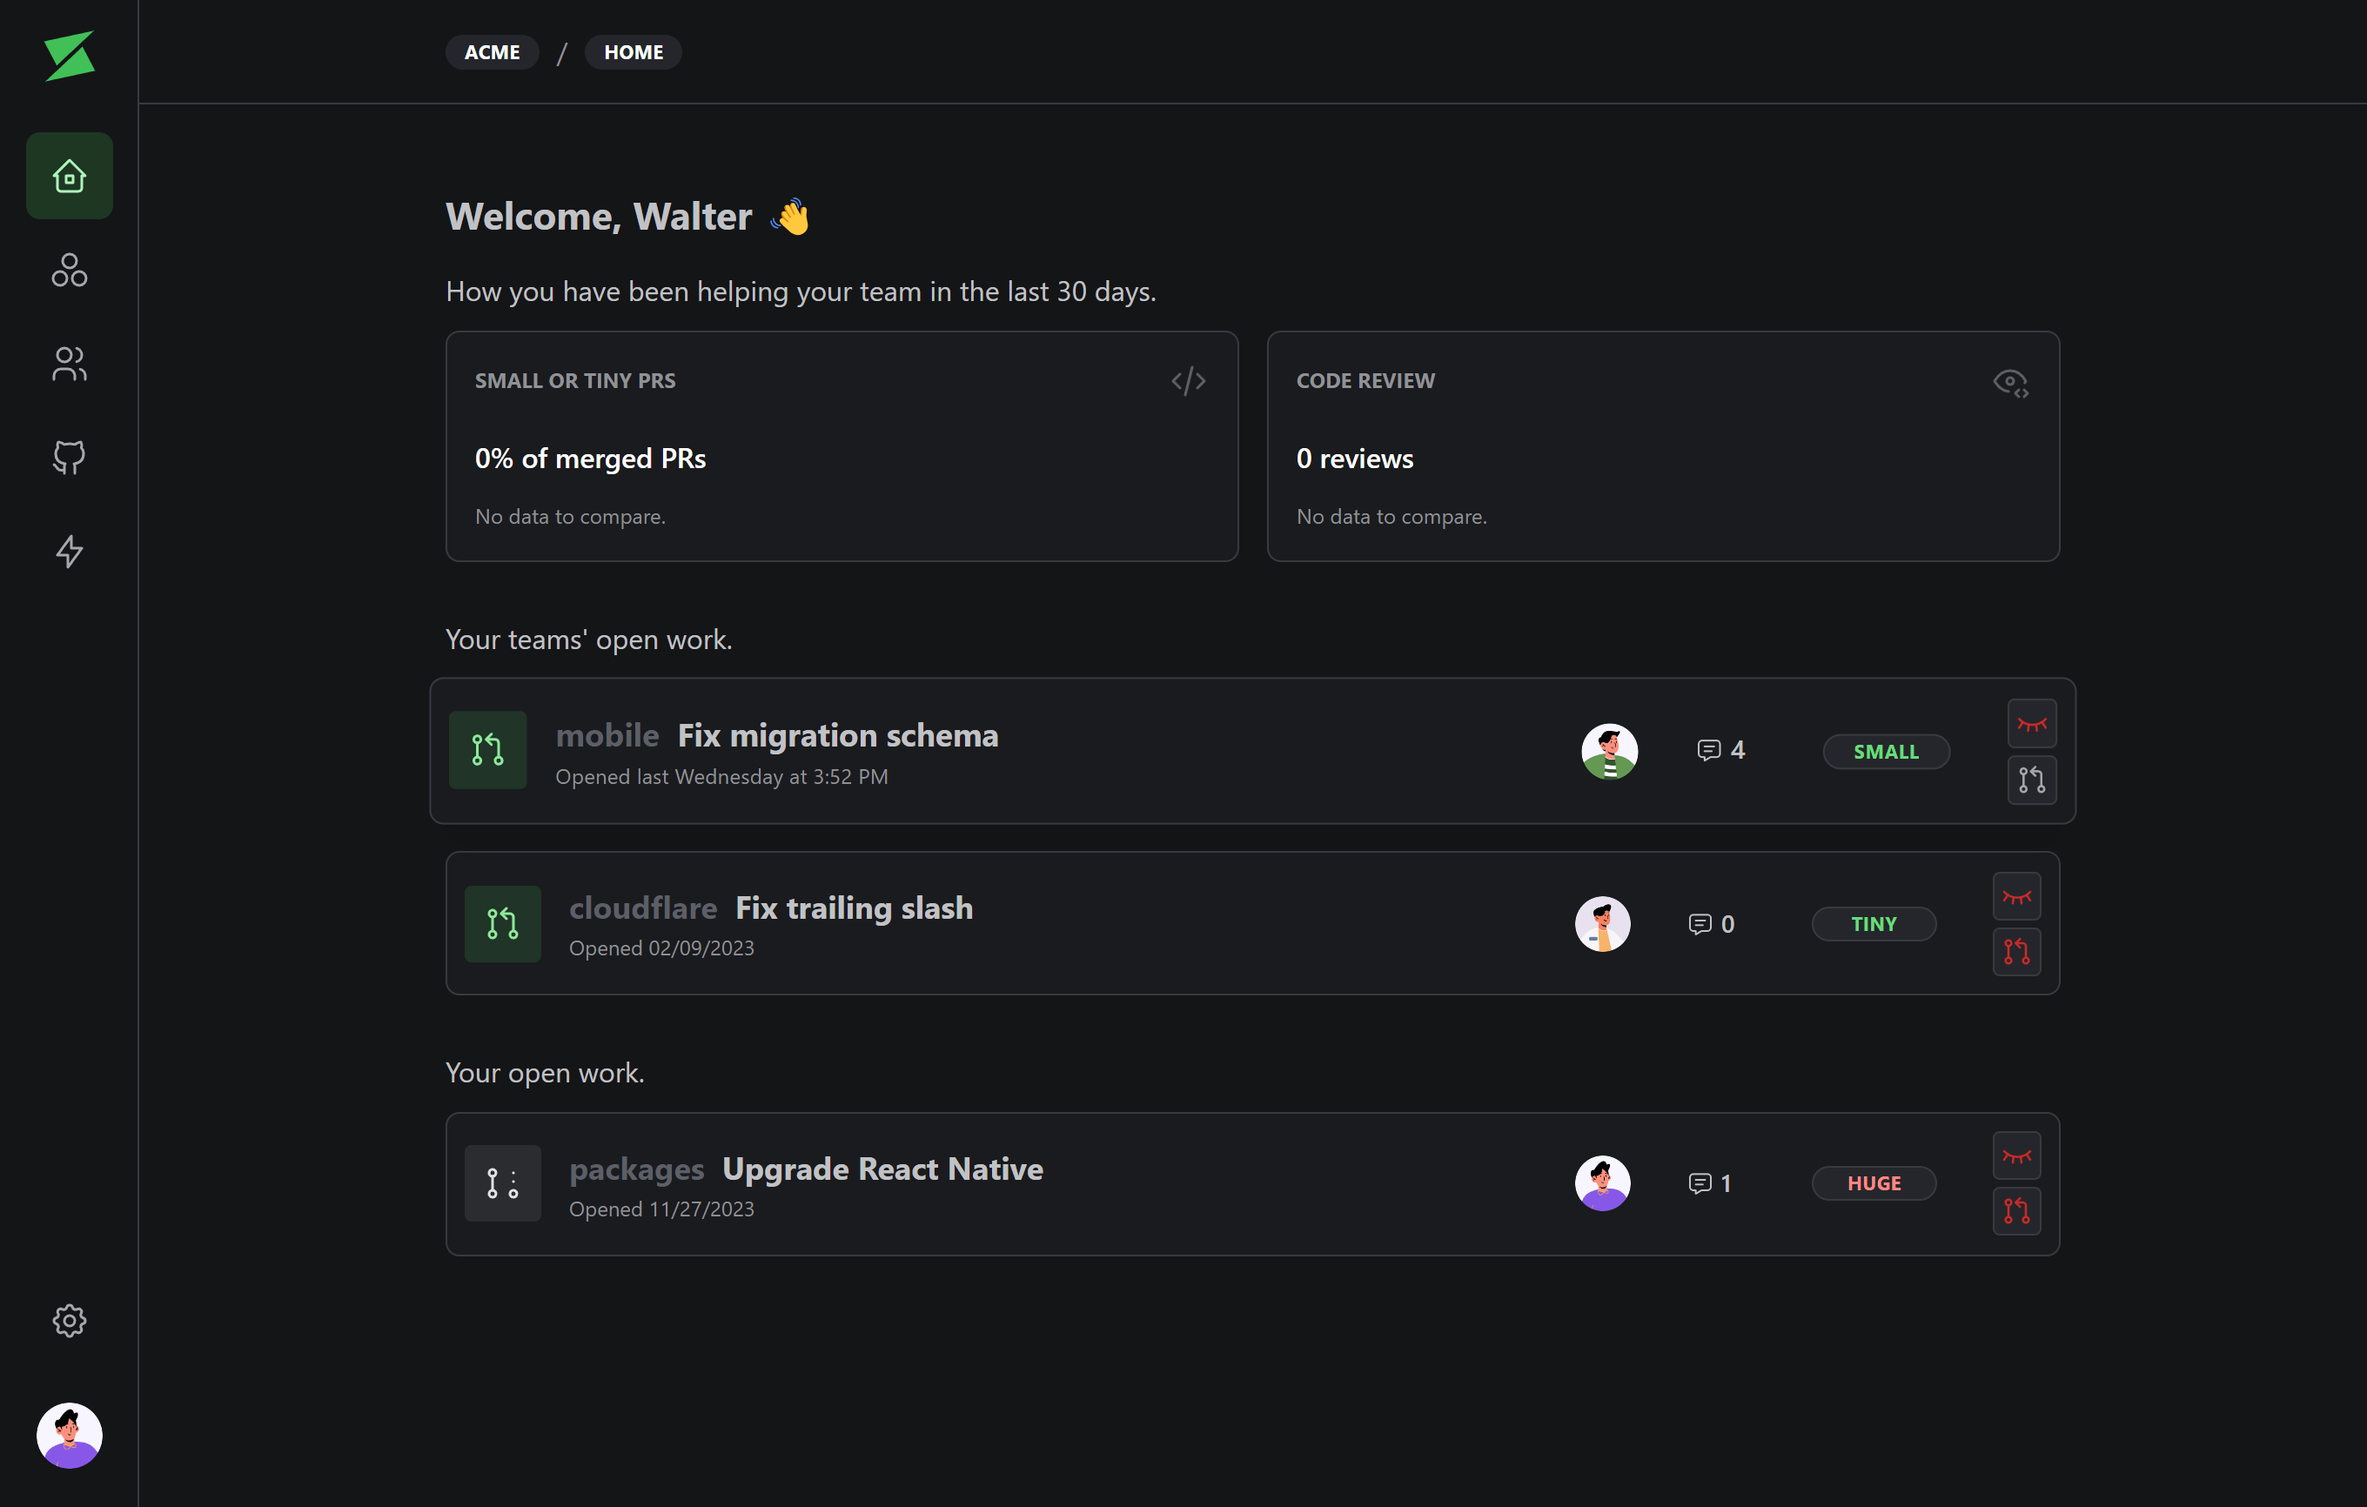Open the Home page from sidebar
This screenshot has width=2367, height=1507.
click(69, 176)
